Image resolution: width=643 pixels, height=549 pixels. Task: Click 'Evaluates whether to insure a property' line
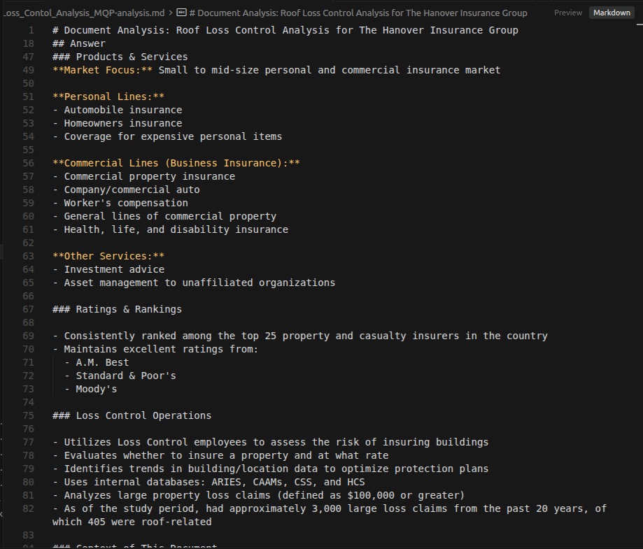click(220, 455)
